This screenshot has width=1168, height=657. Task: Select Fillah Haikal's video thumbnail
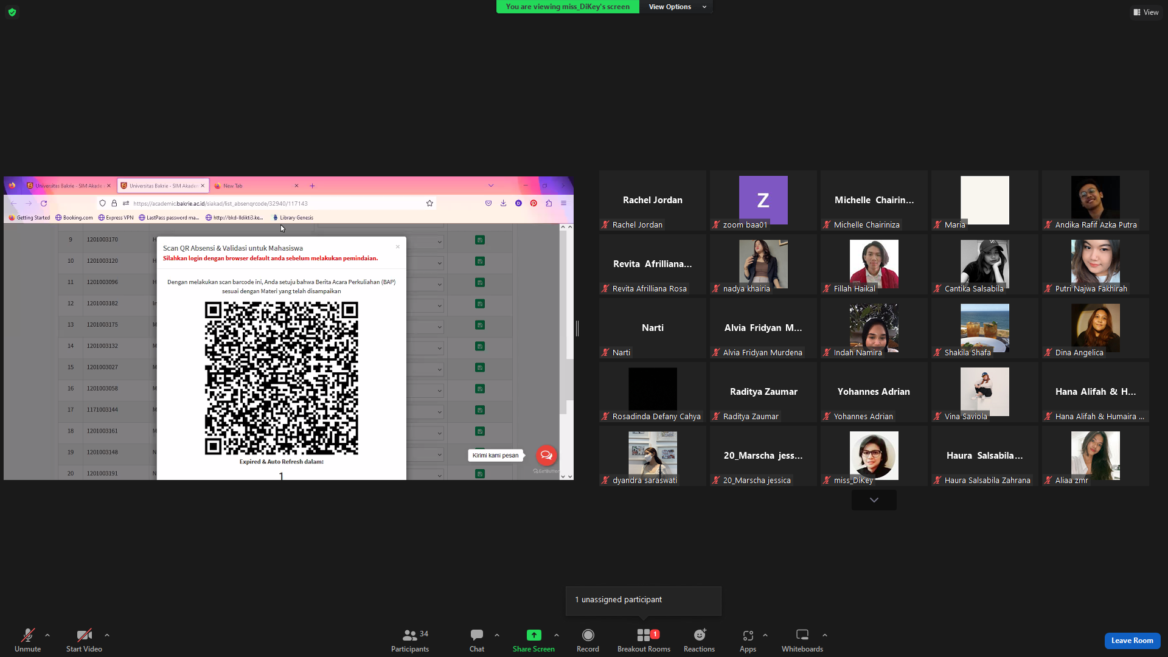[x=874, y=264]
